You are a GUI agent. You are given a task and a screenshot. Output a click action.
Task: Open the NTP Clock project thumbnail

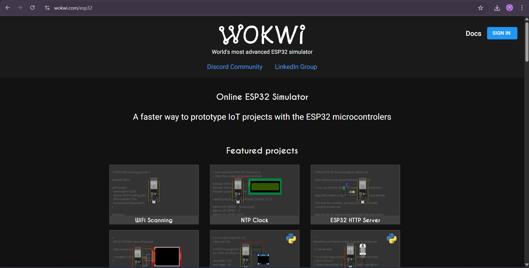255,194
